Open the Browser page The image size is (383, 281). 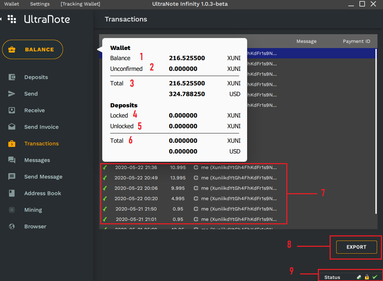coord(35,226)
